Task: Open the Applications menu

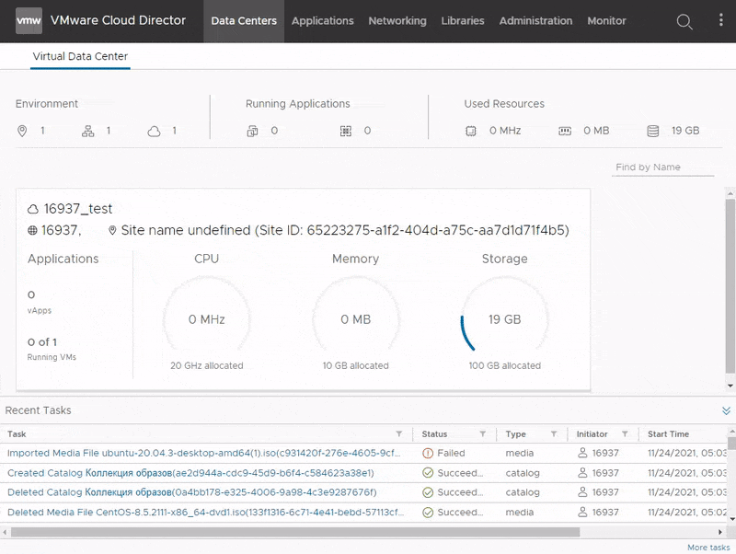Action: point(323,21)
